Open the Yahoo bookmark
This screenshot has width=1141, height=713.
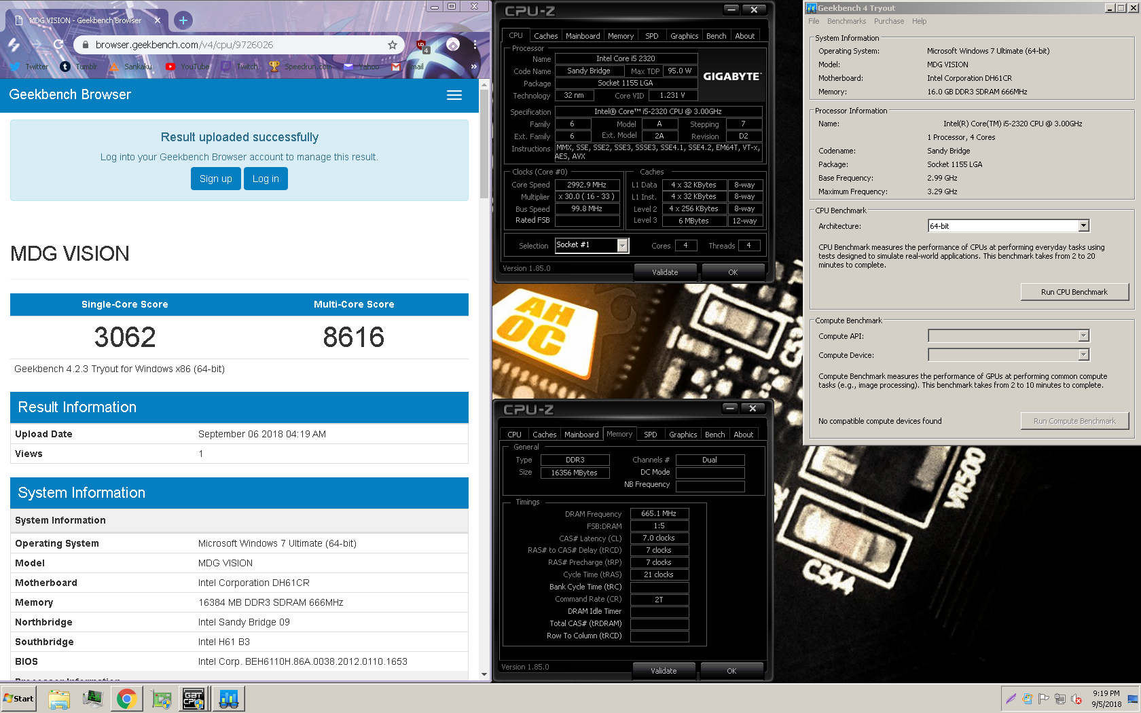coord(361,67)
